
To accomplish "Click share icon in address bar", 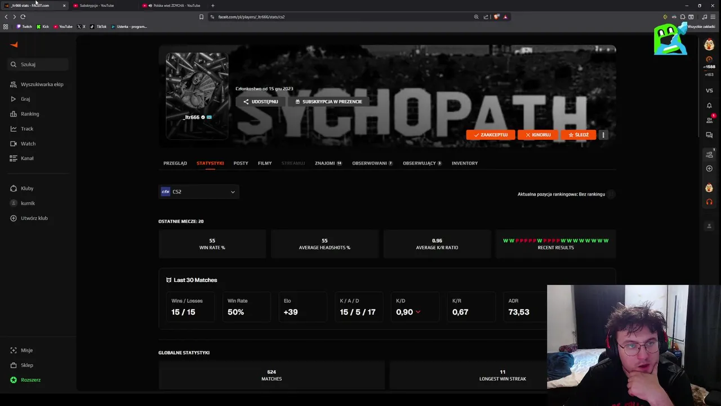I will point(486,17).
